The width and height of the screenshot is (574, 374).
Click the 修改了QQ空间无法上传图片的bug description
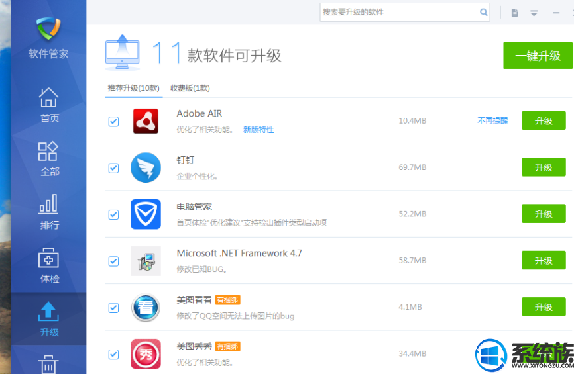point(235,316)
